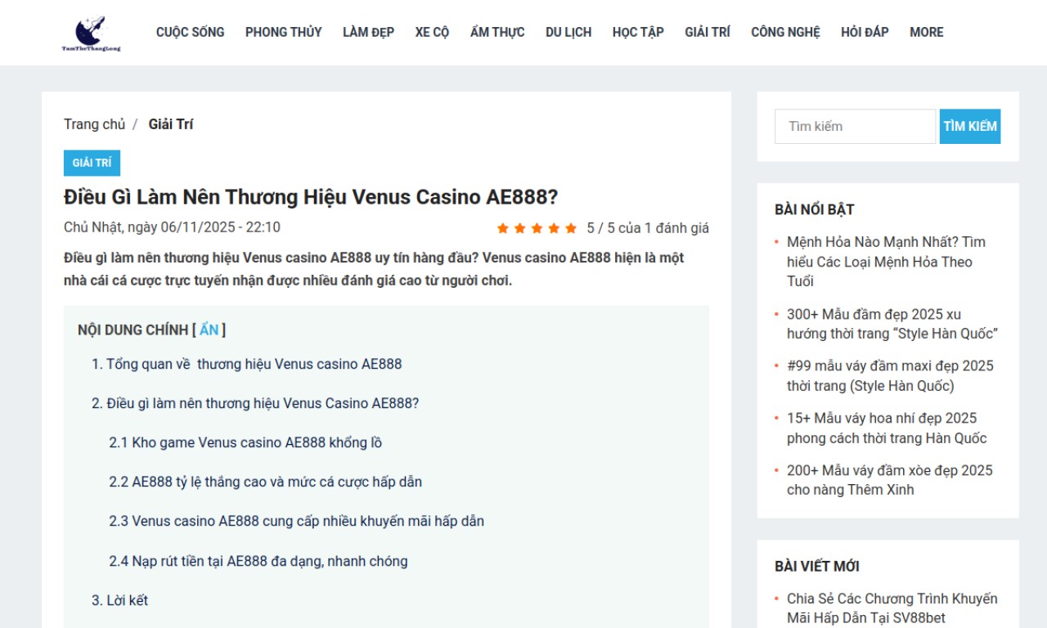Open 'Mệnh Hỏa Nào Mạnh Nhất' featured article
Screen dimensions: 1047x628
coord(887,262)
